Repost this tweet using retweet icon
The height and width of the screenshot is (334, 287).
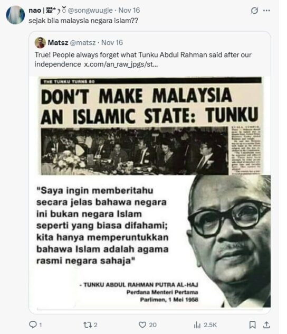88,325
